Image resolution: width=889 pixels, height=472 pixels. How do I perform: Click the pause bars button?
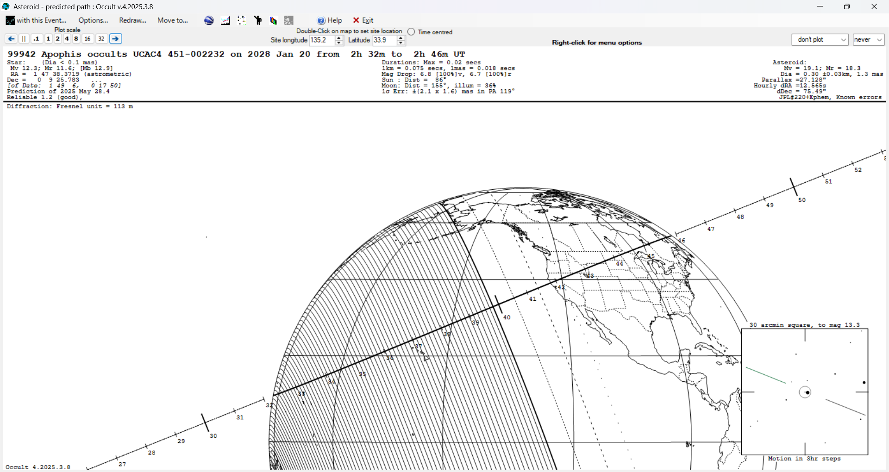24,39
